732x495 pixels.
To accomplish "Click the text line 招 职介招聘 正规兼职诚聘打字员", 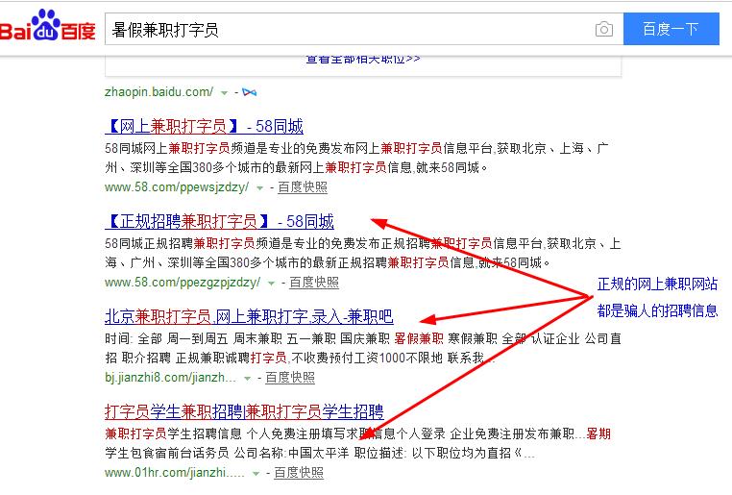I will [301, 359].
